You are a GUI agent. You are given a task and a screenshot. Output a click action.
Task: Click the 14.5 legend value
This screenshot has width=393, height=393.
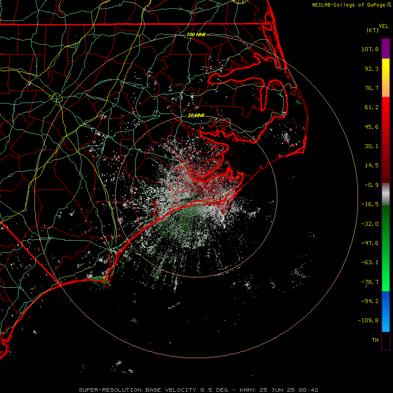point(372,165)
